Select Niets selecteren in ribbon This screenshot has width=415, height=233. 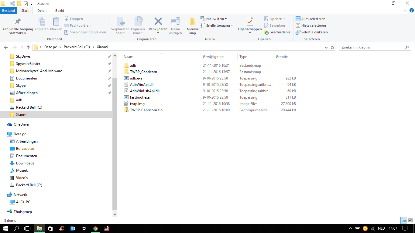coord(311,25)
